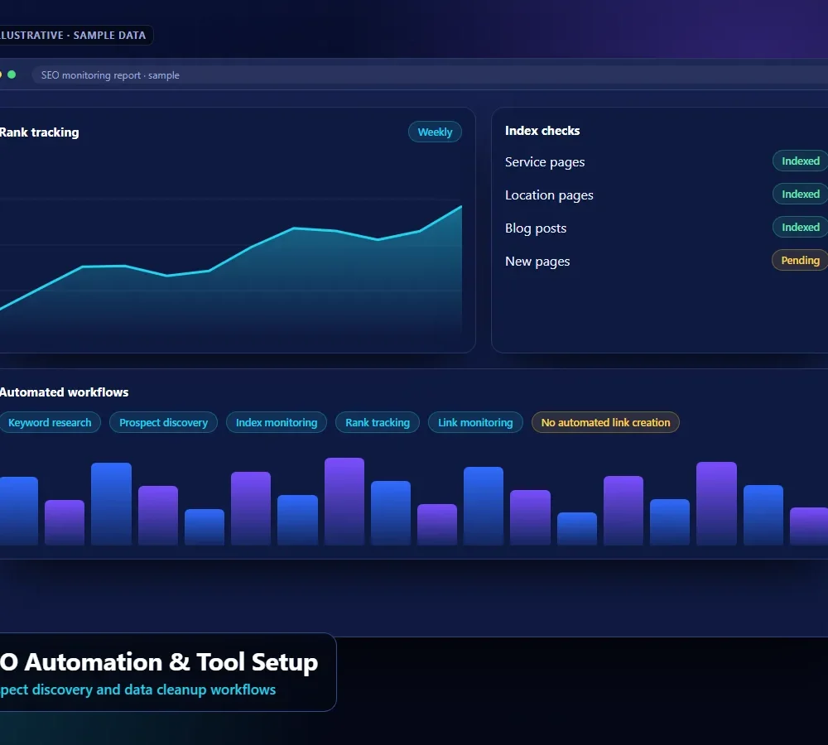Click the Pending badge beside New pages
Viewport: 828px width, 745px height.
pyautogui.click(x=800, y=260)
